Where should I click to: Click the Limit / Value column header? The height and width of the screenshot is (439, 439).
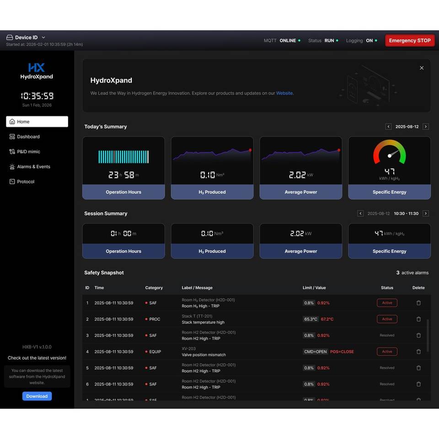(314, 288)
